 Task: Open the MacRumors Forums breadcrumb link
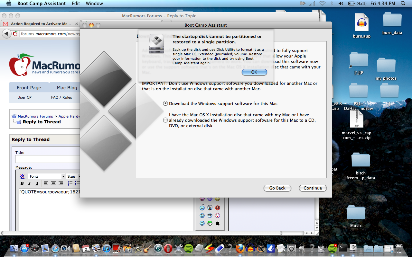coord(35,116)
